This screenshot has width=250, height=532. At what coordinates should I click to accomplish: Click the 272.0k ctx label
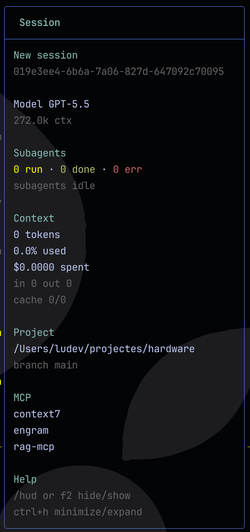click(x=43, y=120)
